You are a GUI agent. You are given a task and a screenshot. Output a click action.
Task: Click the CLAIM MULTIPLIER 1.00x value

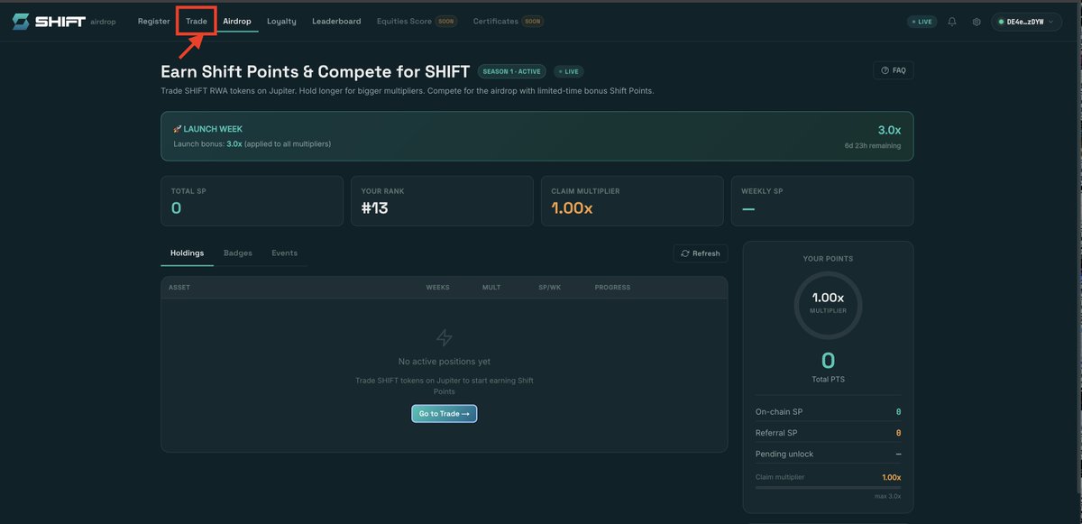point(572,208)
